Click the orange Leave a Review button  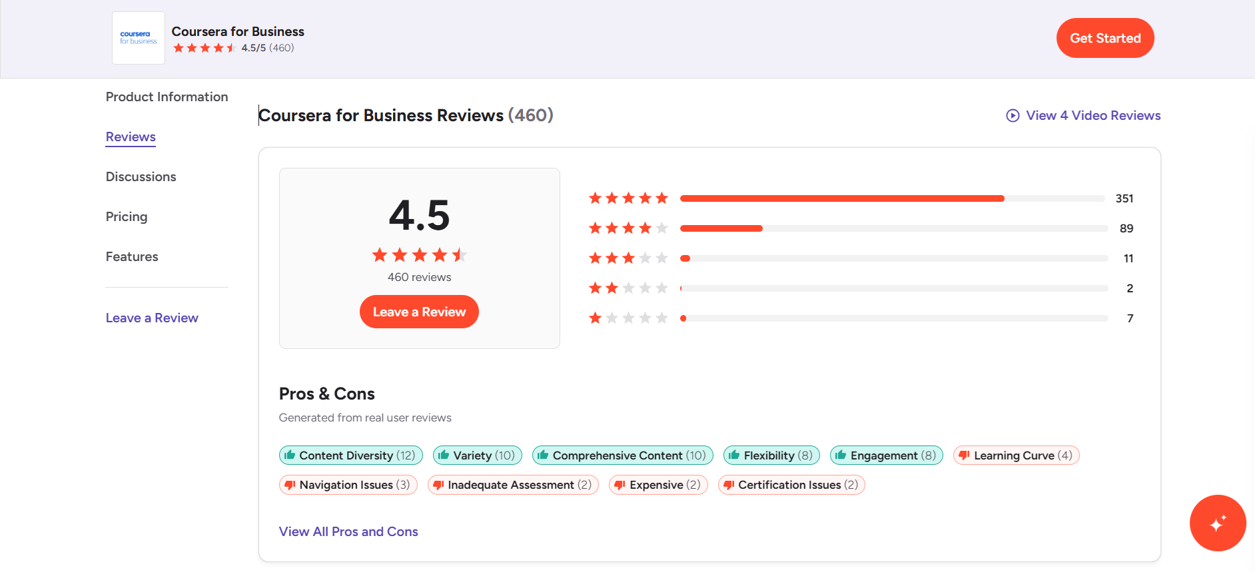pos(419,312)
